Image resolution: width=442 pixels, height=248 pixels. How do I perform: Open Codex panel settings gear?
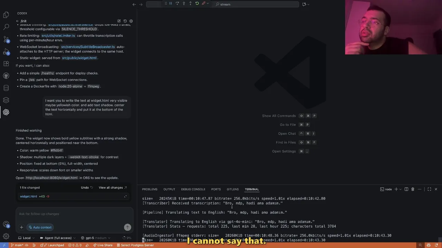(131, 21)
